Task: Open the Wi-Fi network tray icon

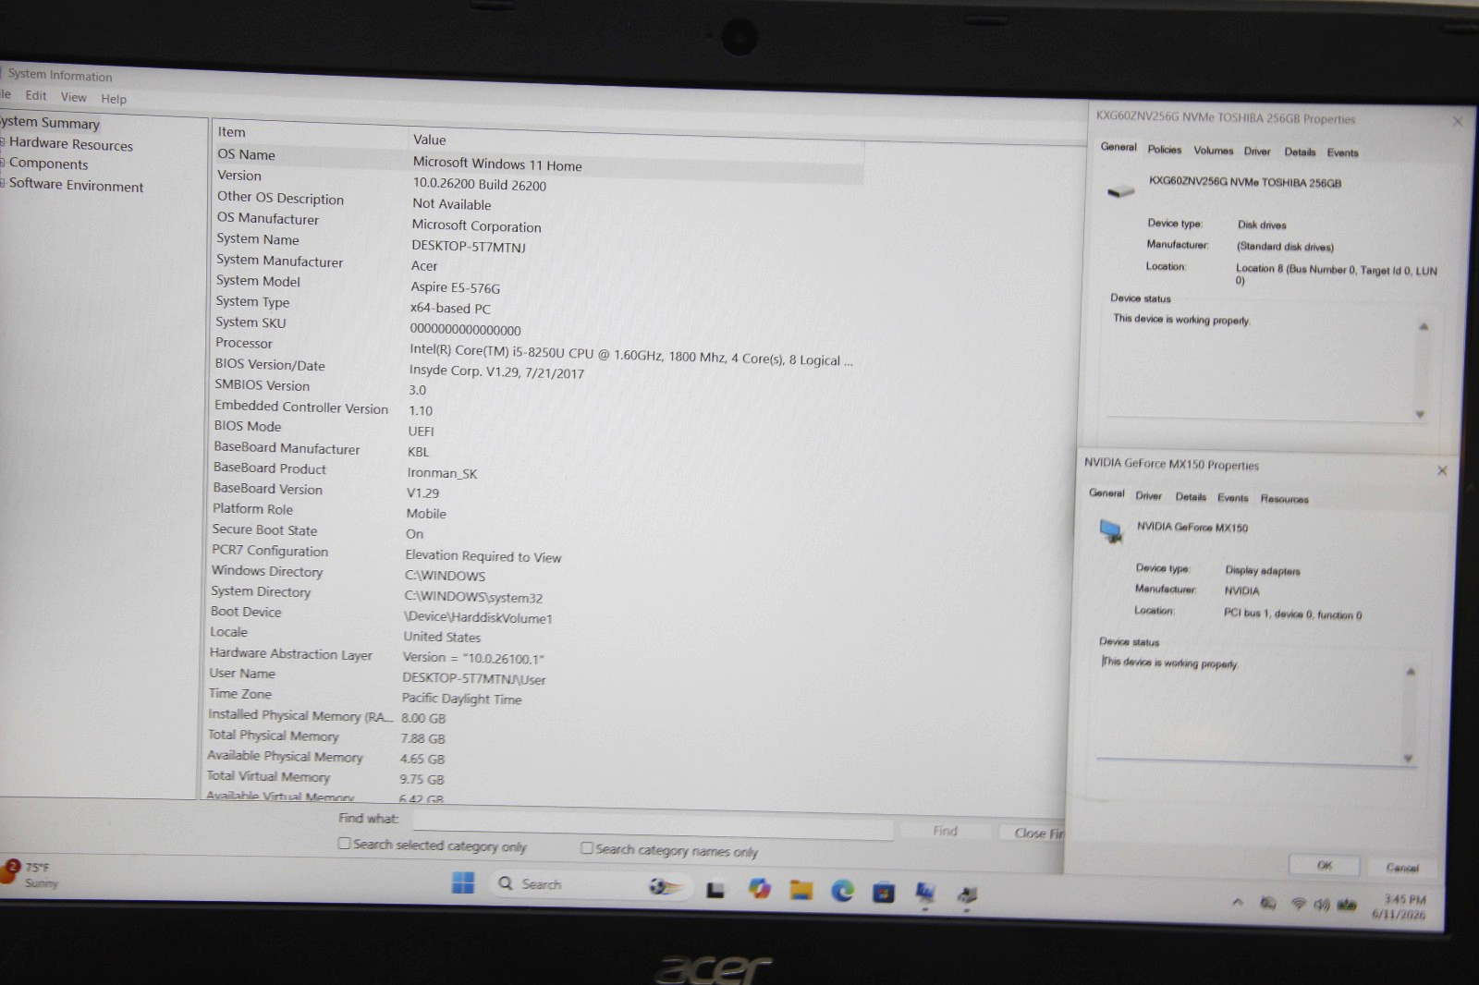Action: click(x=1299, y=904)
